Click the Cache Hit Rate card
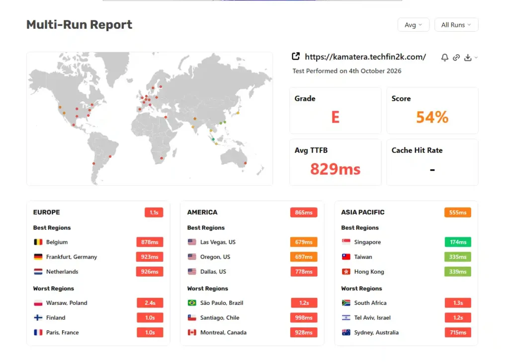This screenshot has height=364, width=509. coord(432,162)
